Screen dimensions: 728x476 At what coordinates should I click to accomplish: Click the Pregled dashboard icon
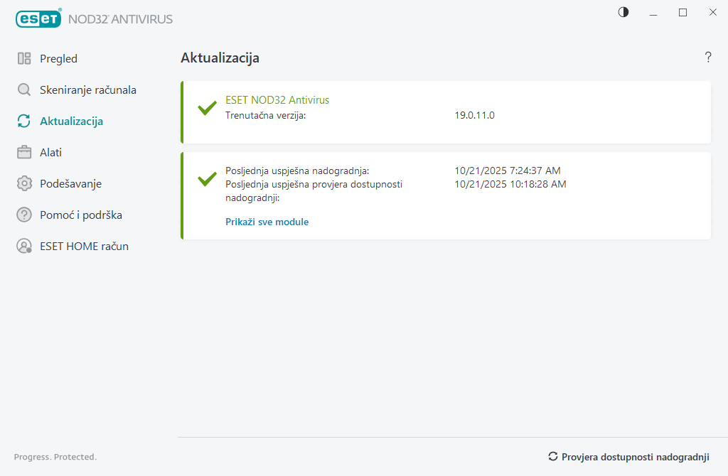point(24,59)
